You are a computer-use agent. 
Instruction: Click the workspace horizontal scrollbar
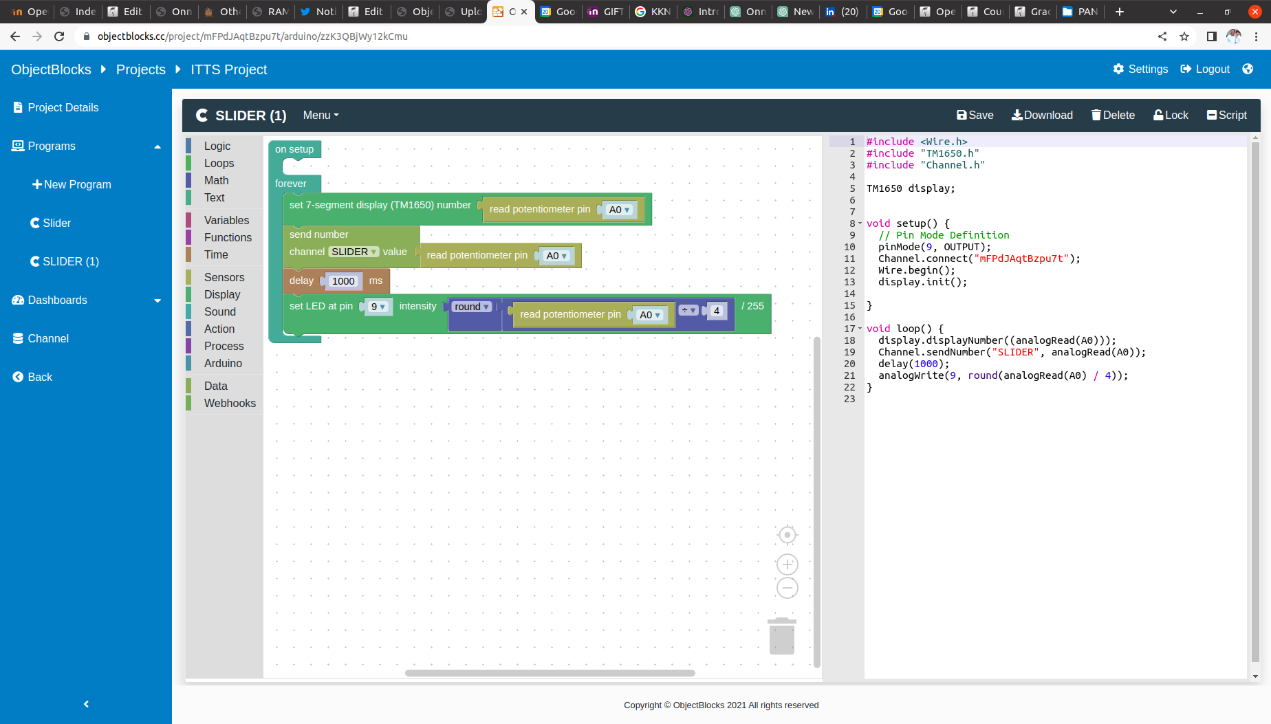(x=550, y=673)
